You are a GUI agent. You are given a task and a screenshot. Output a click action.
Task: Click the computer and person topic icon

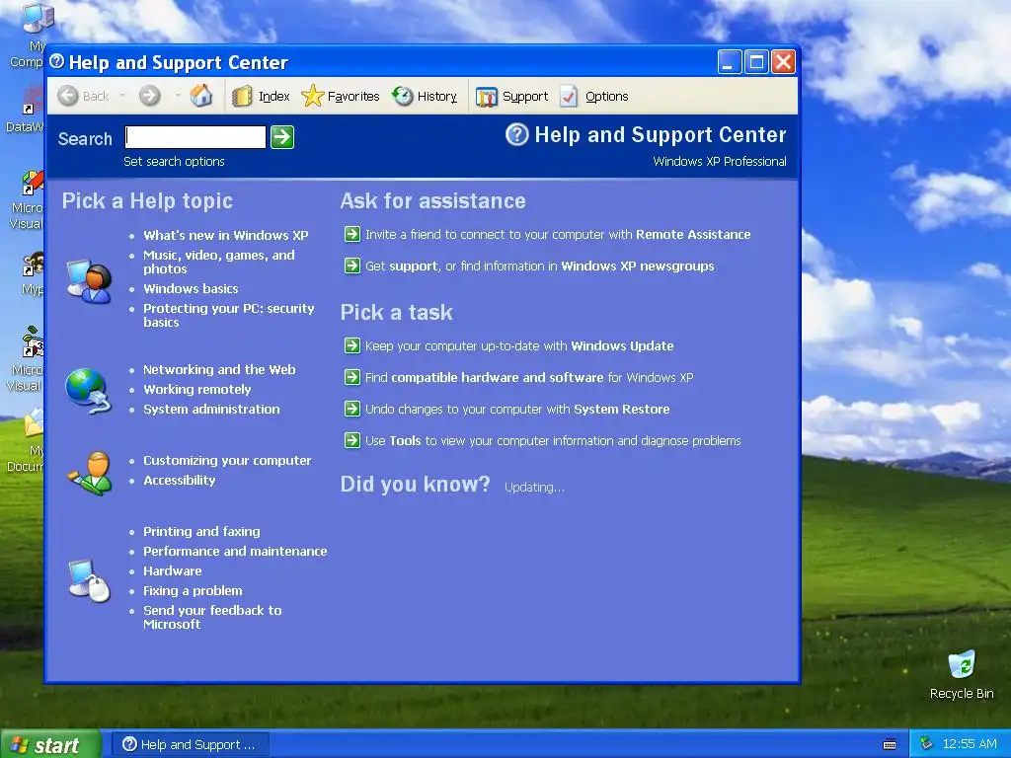tap(89, 281)
